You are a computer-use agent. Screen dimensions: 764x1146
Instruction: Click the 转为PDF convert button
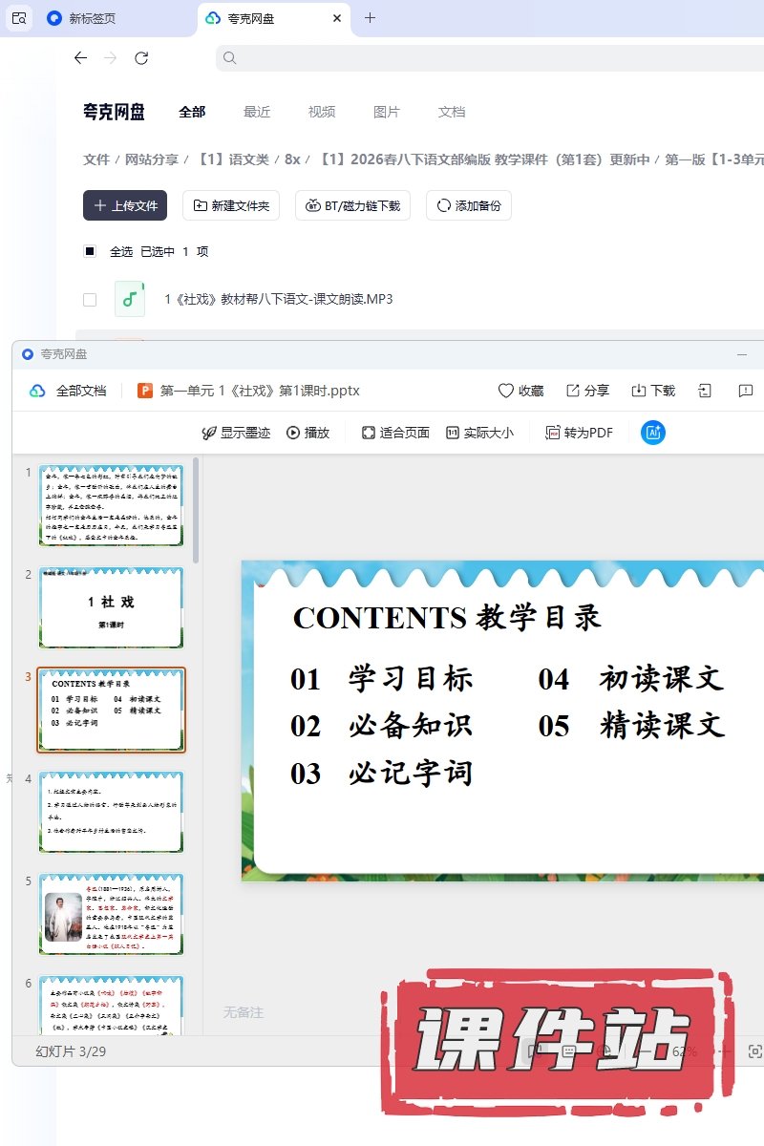click(579, 433)
